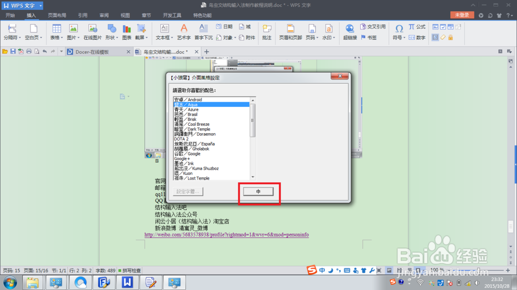
Task: Export to PDF from quick toolbar
Action: [x=21, y=52]
